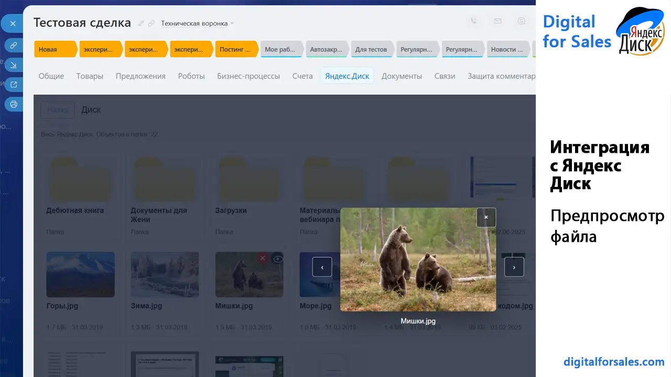Click the Диск breadcrumb label
The image size is (671, 377).
point(91,110)
